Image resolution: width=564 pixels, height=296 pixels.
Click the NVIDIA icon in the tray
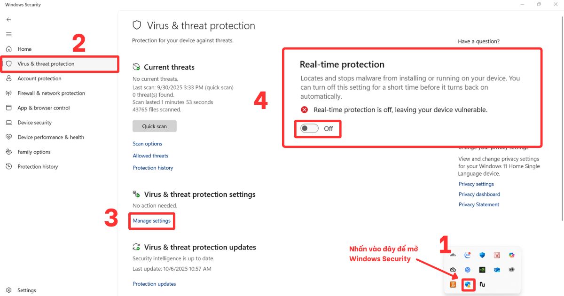pos(482,270)
